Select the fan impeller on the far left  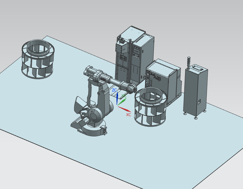click(38, 59)
